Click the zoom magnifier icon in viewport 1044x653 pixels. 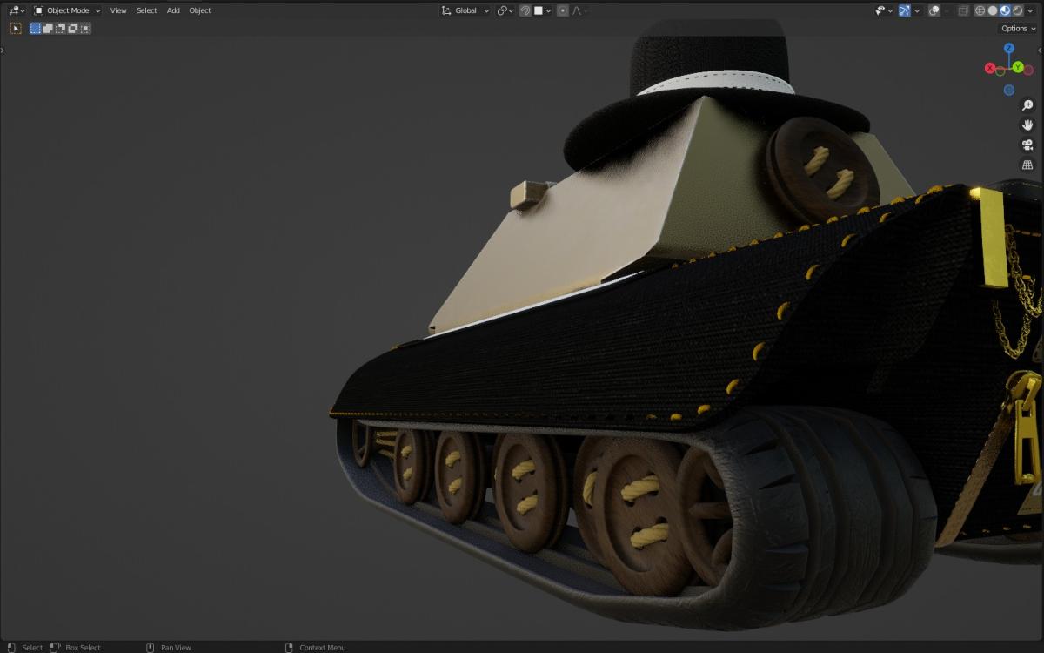[1027, 105]
